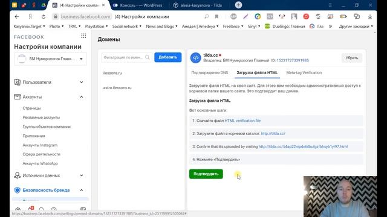
Task: Click the lock icon in address bar
Action: (x=56, y=16)
